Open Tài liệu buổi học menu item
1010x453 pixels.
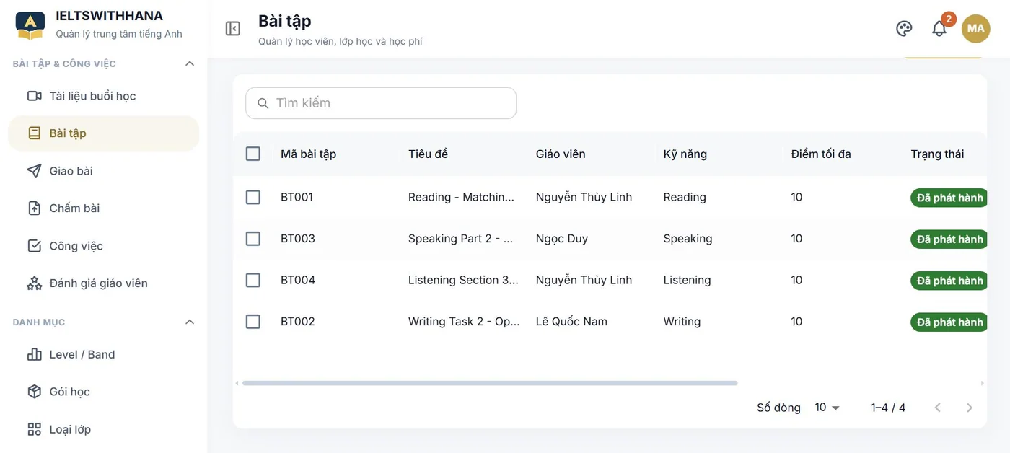point(103,96)
